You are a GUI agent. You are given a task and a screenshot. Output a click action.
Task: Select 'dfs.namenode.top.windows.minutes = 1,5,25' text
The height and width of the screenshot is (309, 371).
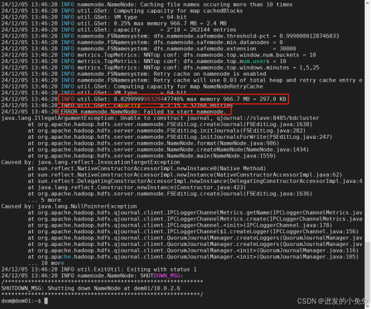click(x=251, y=68)
